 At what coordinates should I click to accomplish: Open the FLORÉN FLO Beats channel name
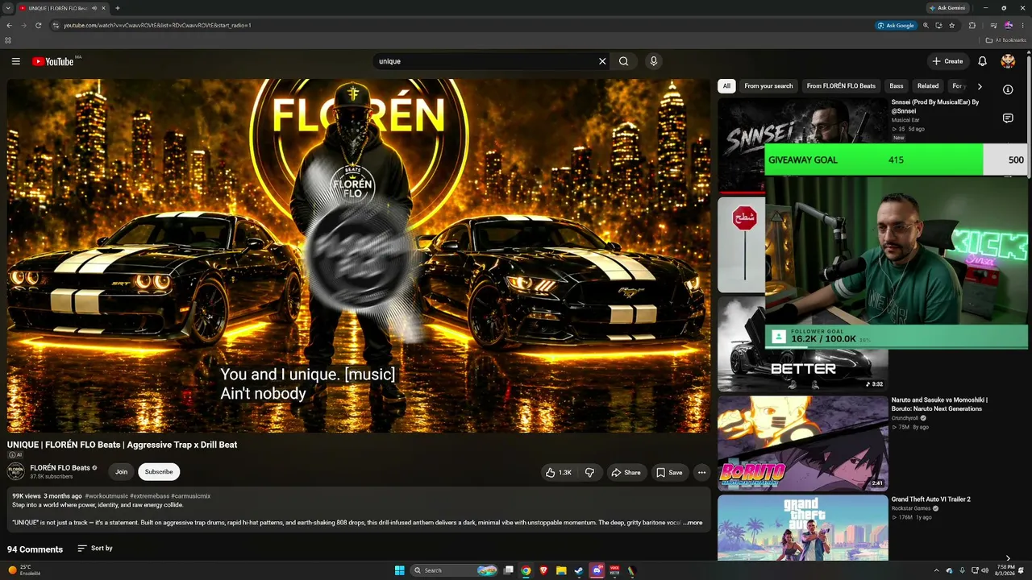tap(60, 468)
